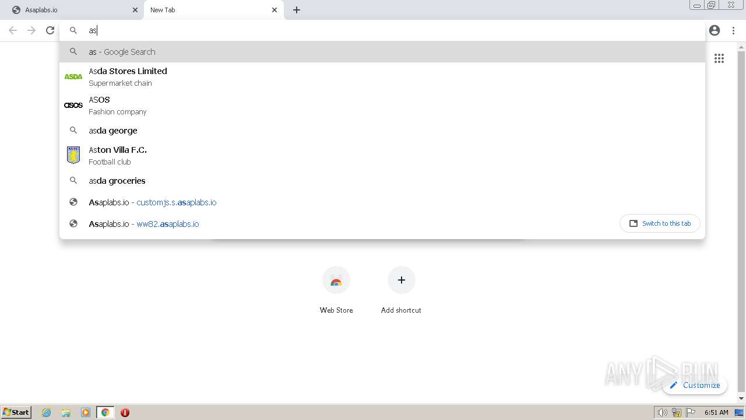Open Chrome three-dot menu
746x420 pixels.
(733, 30)
